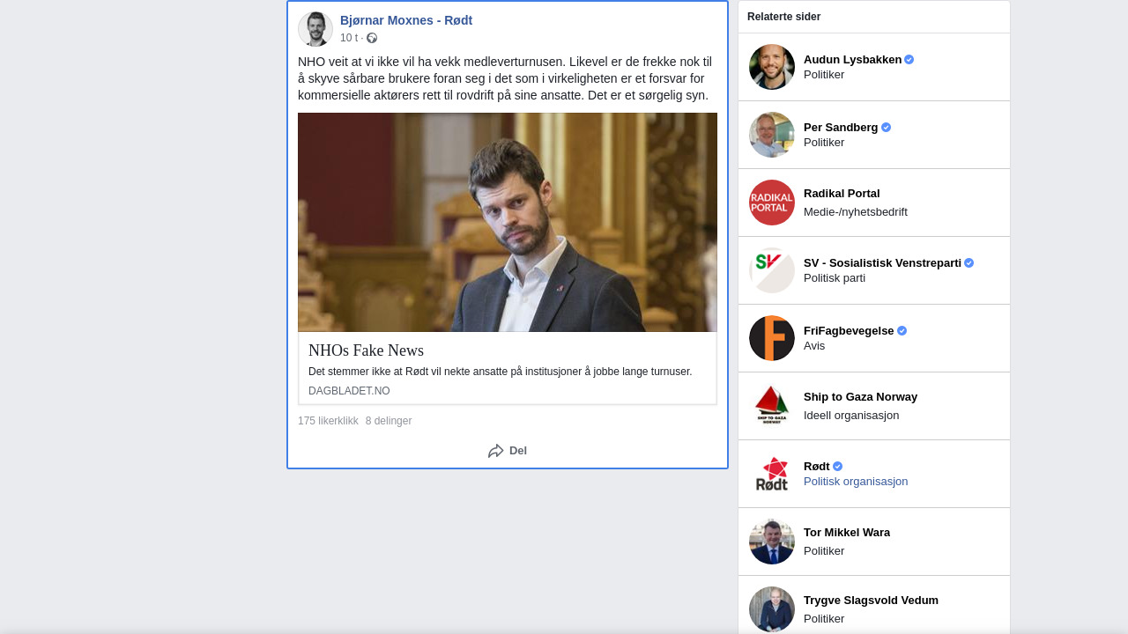Screen dimensions: 1128x634
Task: Open the Ship to Gaza Norway page name
Action: [860, 397]
